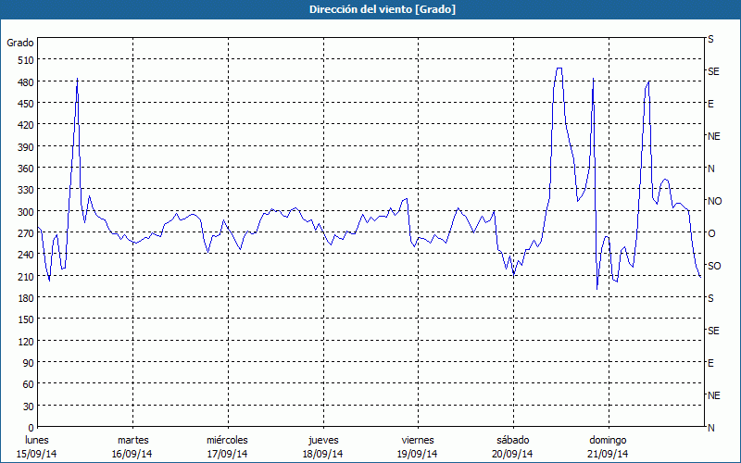Click the O compass label on the right axis
Image resolution: width=741 pixels, height=463 pixels.
[x=711, y=233]
